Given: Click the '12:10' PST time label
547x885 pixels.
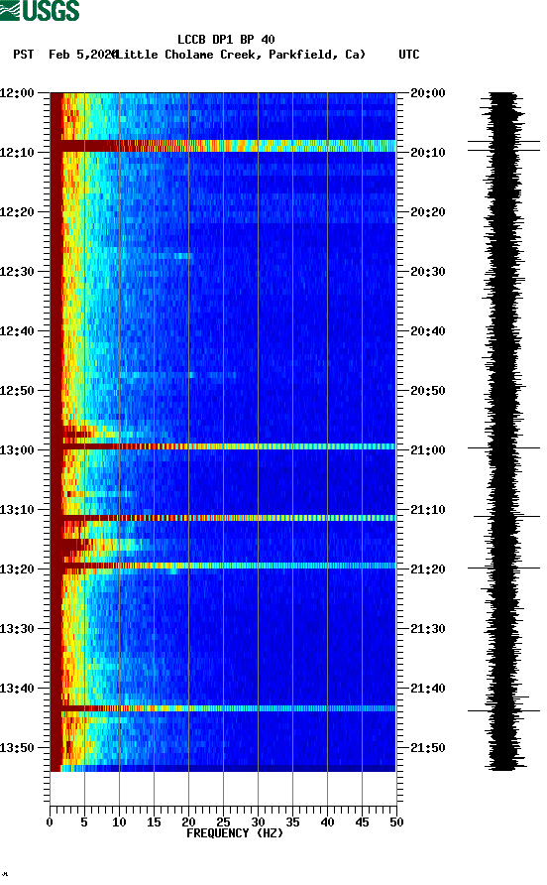Looking at the screenshot, I should 17,153.
